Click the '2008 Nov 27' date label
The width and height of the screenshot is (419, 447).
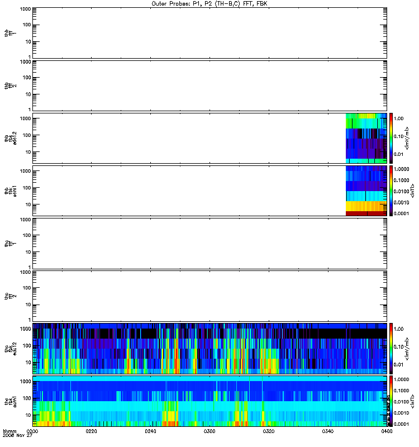[18, 436]
